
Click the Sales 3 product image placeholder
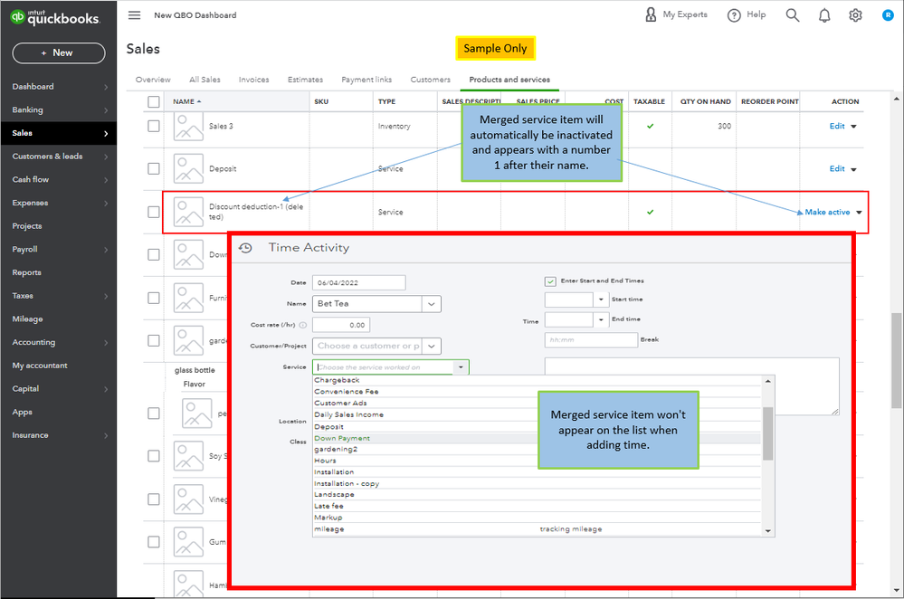click(x=188, y=127)
